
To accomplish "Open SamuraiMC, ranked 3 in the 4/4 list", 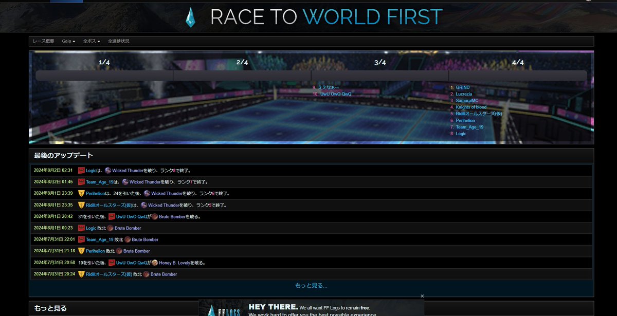I will (467, 101).
